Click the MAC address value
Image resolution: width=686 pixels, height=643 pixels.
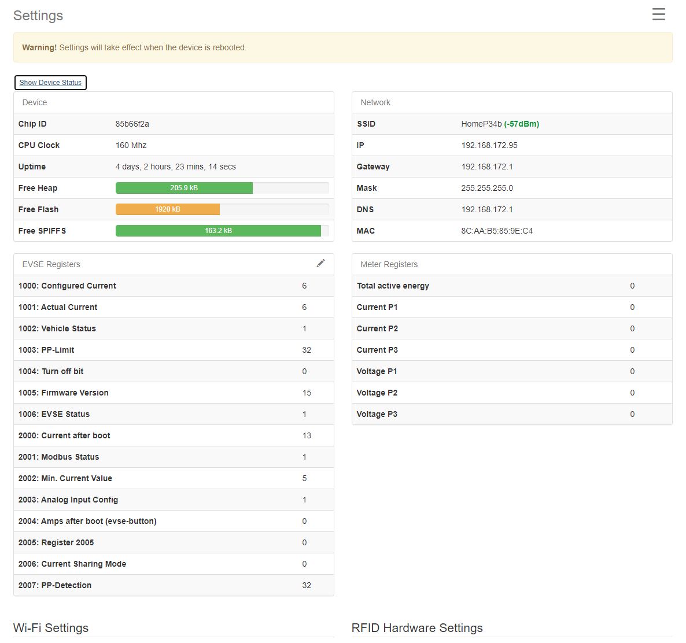click(x=496, y=231)
